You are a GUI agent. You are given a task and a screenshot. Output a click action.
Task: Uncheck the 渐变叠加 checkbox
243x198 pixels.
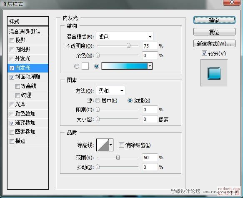[x=12, y=123]
